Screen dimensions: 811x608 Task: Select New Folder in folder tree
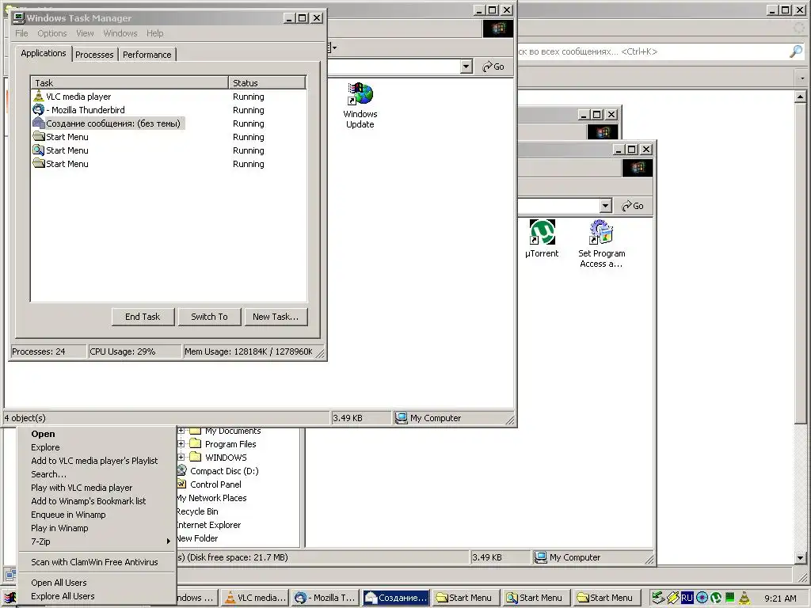[197, 538]
